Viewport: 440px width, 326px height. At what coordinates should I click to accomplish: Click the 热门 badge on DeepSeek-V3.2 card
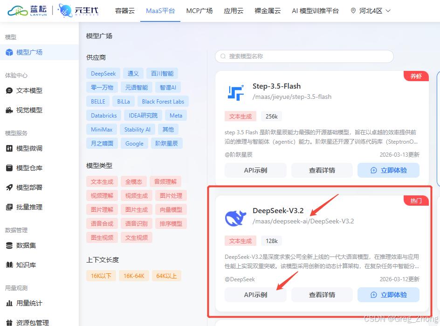[416, 201]
